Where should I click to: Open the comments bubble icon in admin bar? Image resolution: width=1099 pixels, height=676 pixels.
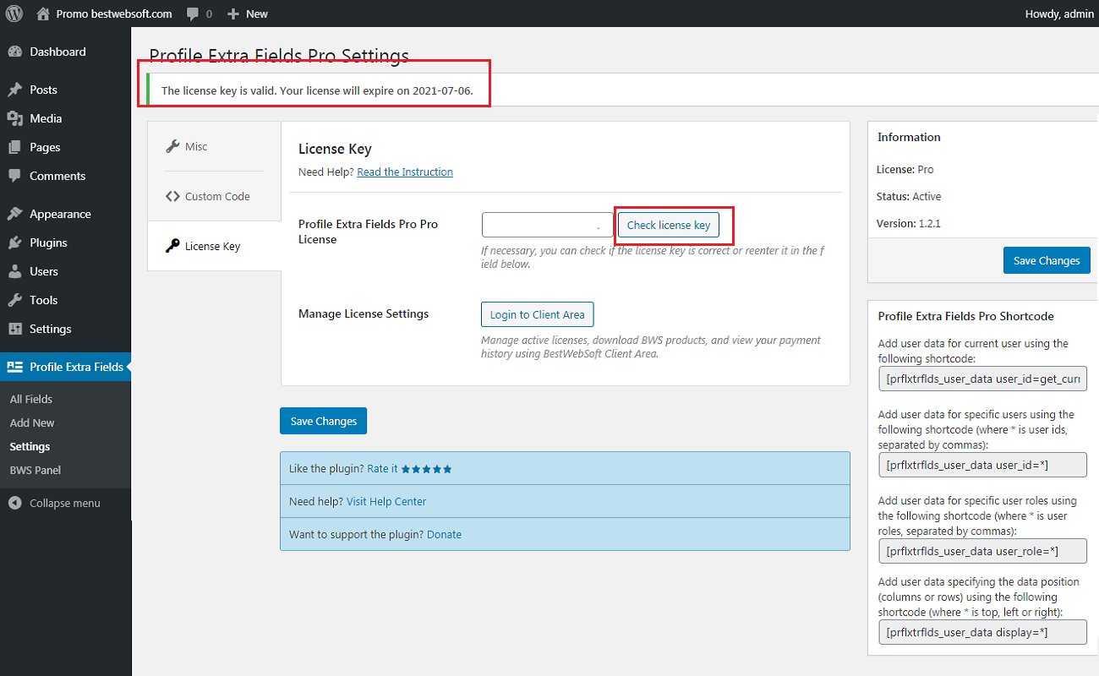click(194, 14)
